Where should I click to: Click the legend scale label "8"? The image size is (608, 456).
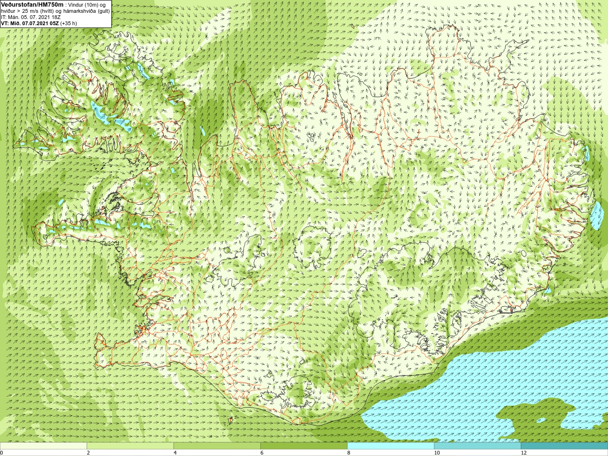point(349,453)
